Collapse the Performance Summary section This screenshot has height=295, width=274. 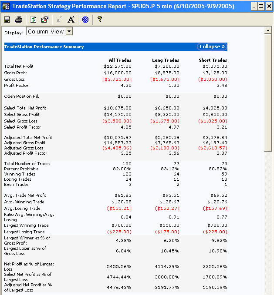212,46
